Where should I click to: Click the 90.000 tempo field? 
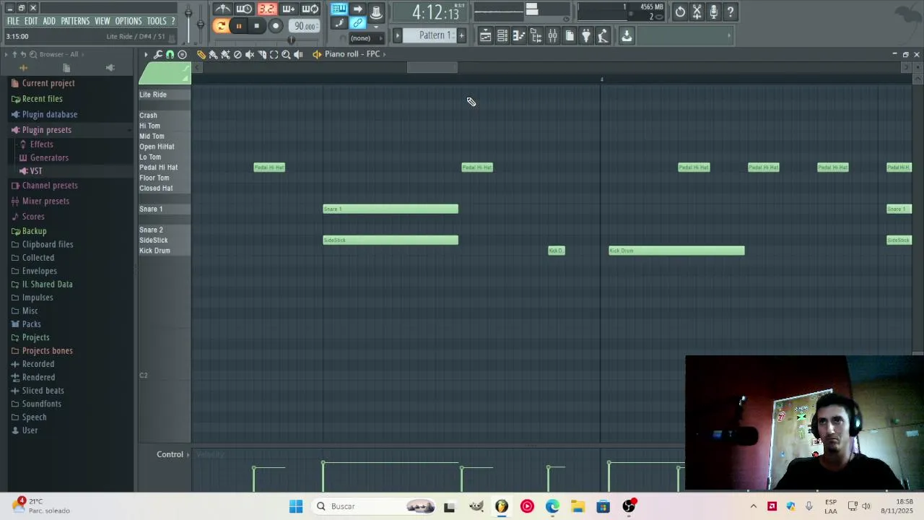[x=304, y=26]
